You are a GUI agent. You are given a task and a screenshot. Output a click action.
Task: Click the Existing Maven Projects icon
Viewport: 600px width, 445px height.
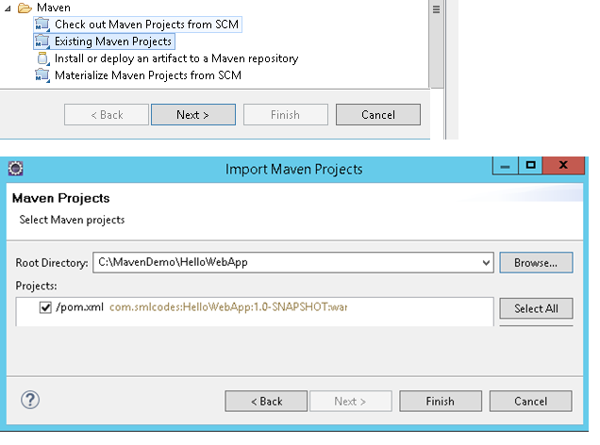click(42, 41)
